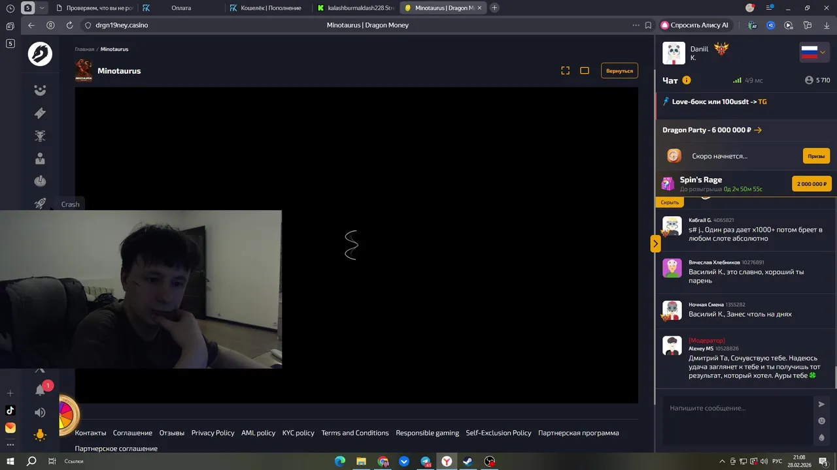The width and height of the screenshot is (837, 470).
Task: Switch Minotaurus to wide theater view
Action: click(585, 70)
